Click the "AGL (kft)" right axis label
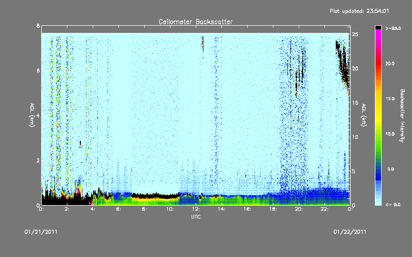This screenshot has height=257, width=412. pos(364,115)
